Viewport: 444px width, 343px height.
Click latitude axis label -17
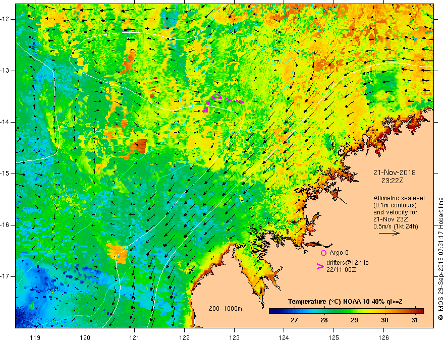pos(5,276)
